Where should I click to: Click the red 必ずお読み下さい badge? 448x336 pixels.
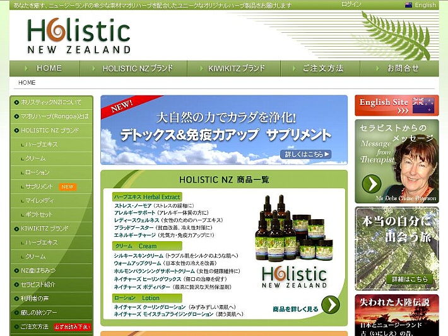[x=73, y=327]
